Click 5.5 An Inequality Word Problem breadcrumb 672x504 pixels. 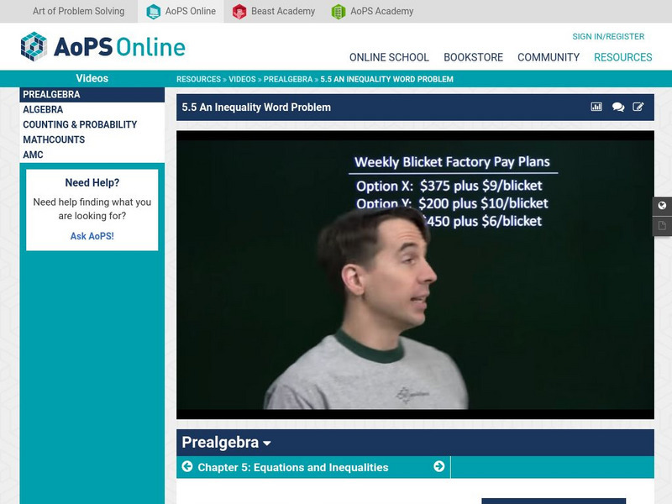pyautogui.click(x=386, y=79)
